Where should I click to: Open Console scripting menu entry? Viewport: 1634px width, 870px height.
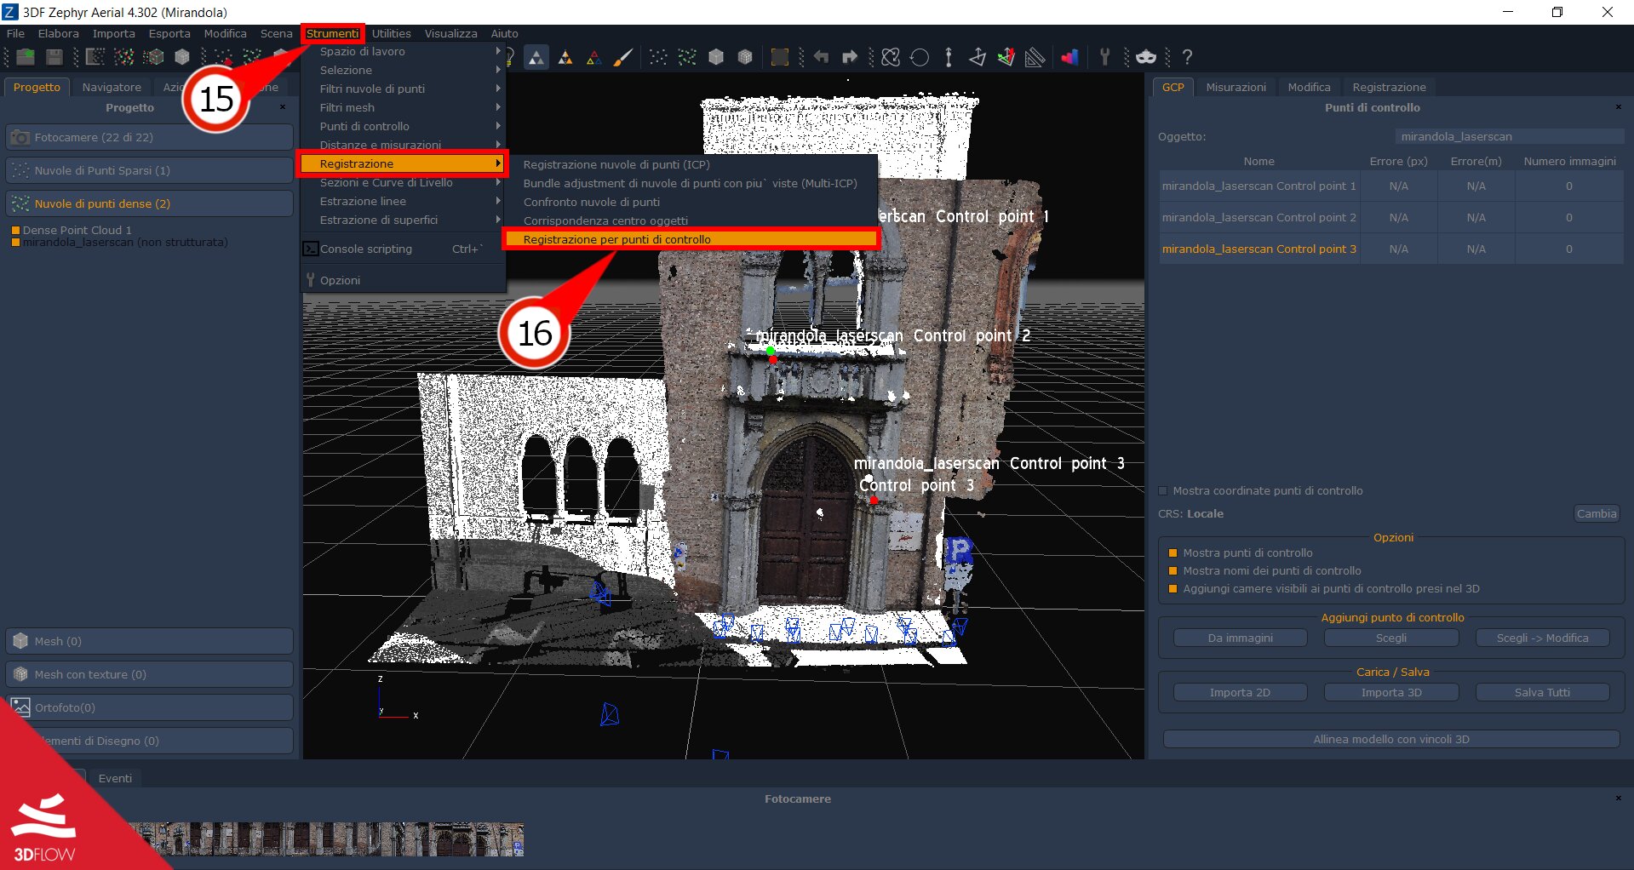[404, 249]
